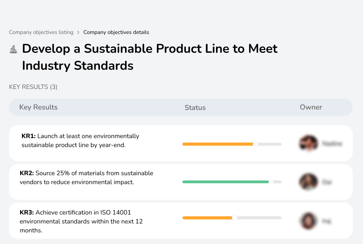
Task: Open KR2 source 25% materials text
Action: 86,177
